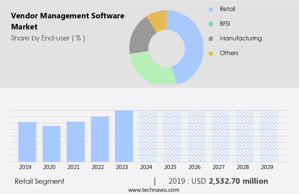Select the Manufacturing legend label
Viewport: 299px width, 194px height.
[240, 38]
